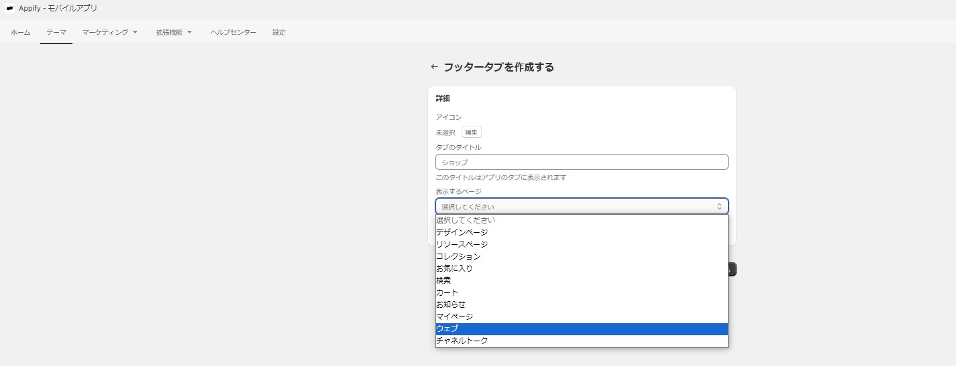Expand the 拡張機能 menu arrow
The width and height of the screenshot is (956, 366).
[189, 32]
